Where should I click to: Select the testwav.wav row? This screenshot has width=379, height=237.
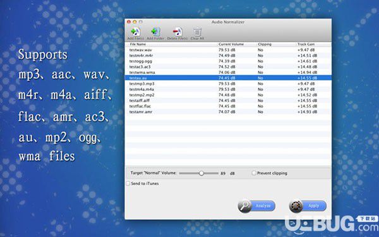click(228, 50)
